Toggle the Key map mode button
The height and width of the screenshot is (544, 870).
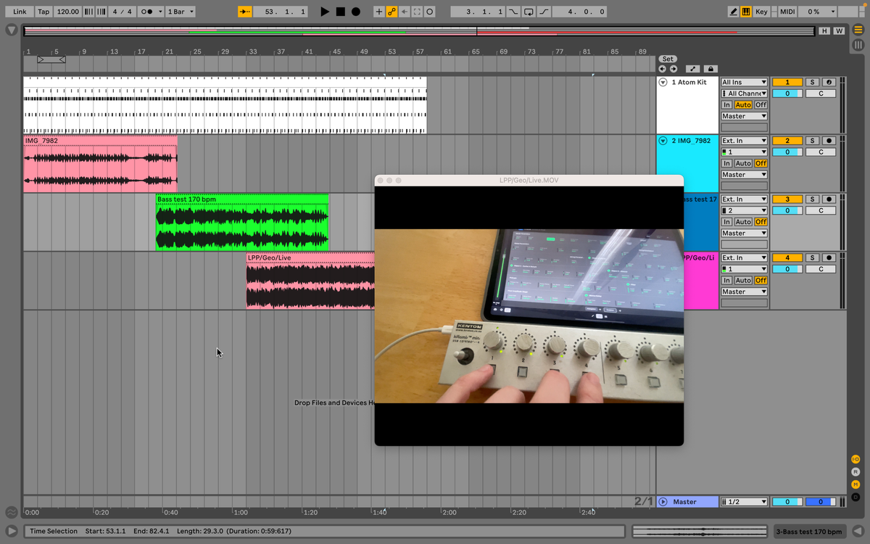(x=761, y=12)
